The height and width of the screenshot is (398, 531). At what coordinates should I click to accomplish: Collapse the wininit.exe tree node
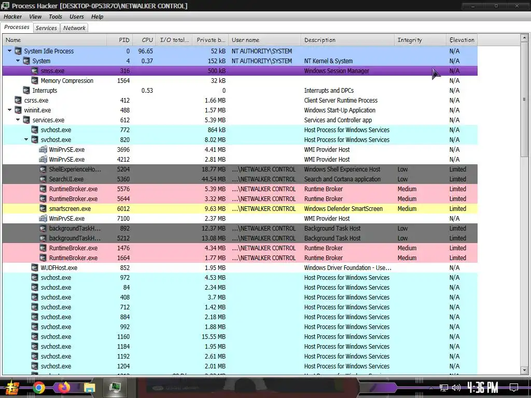9,110
